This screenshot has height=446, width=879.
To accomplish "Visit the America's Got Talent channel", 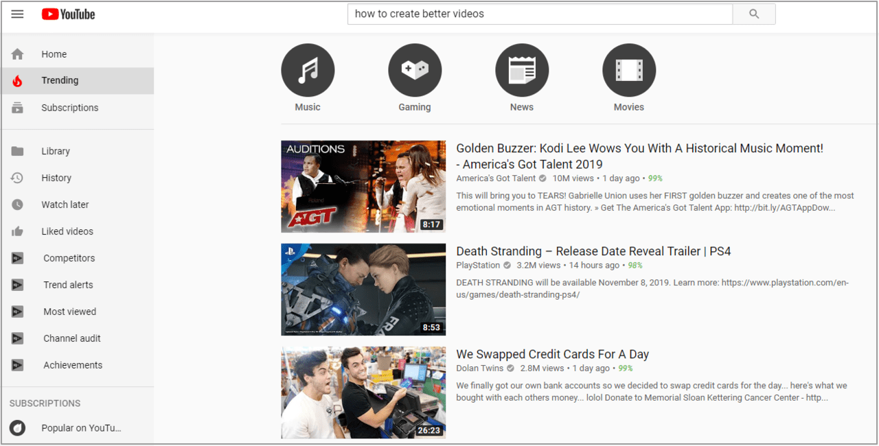I will [x=496, y=178].
